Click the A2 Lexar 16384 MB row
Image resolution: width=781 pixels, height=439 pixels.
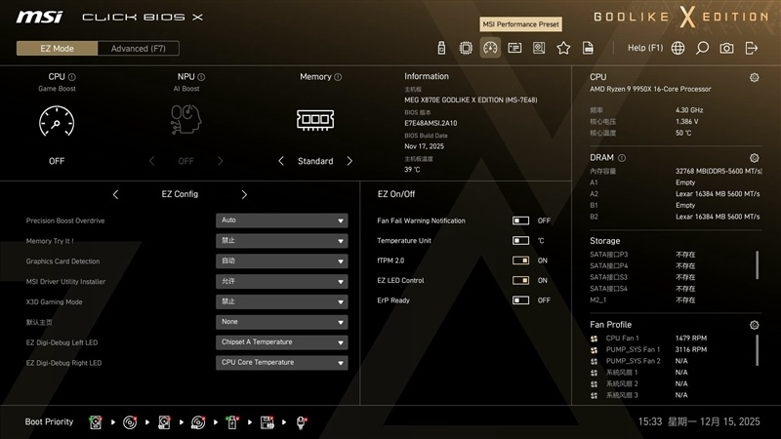tap(675, 193)
